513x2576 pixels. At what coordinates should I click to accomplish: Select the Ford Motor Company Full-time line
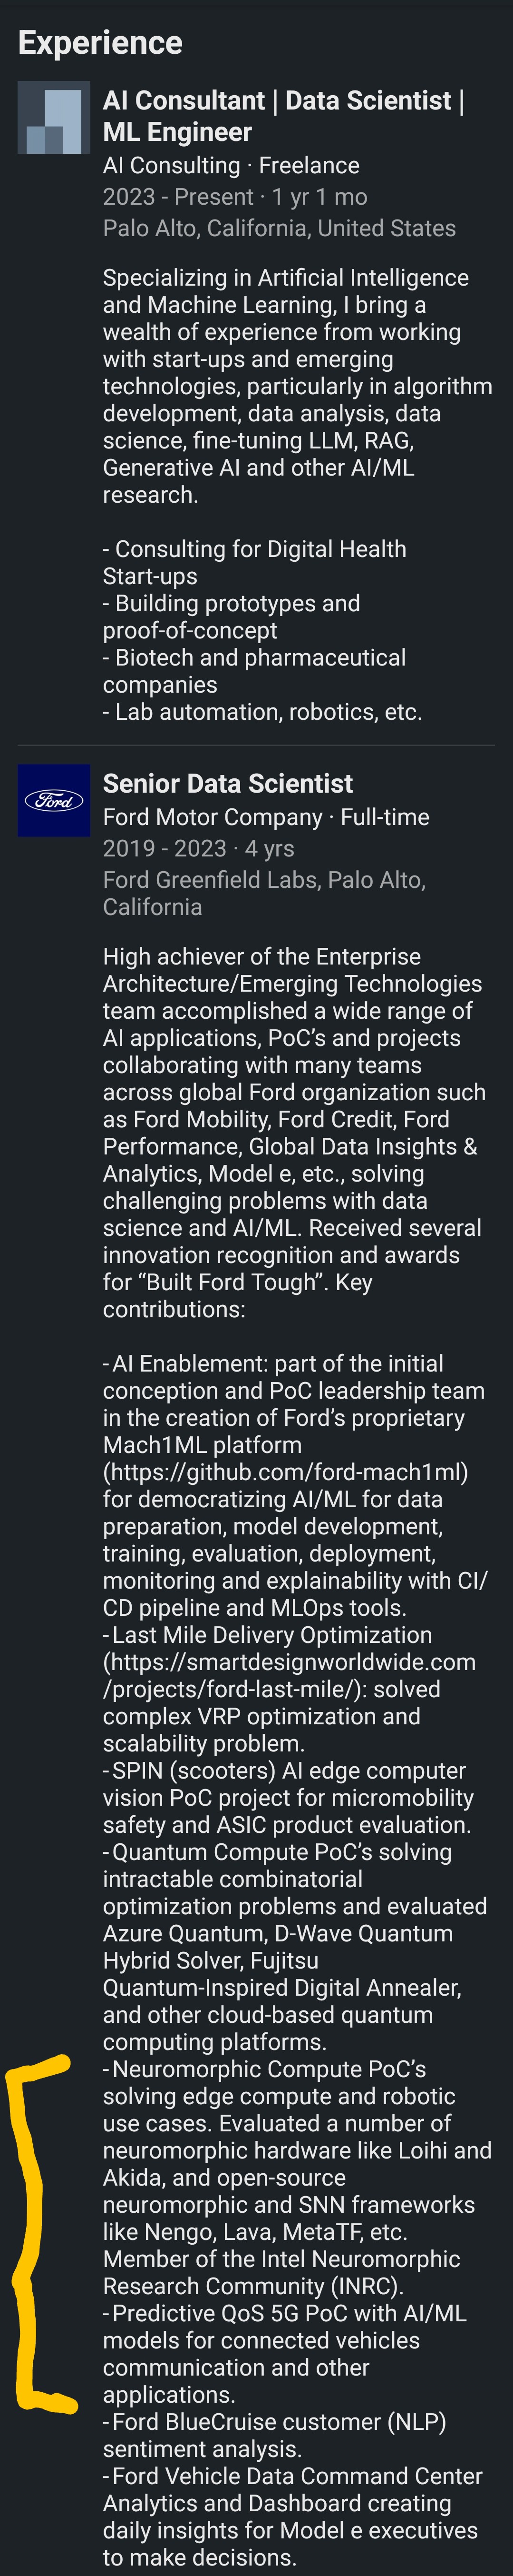pos(265,817)
